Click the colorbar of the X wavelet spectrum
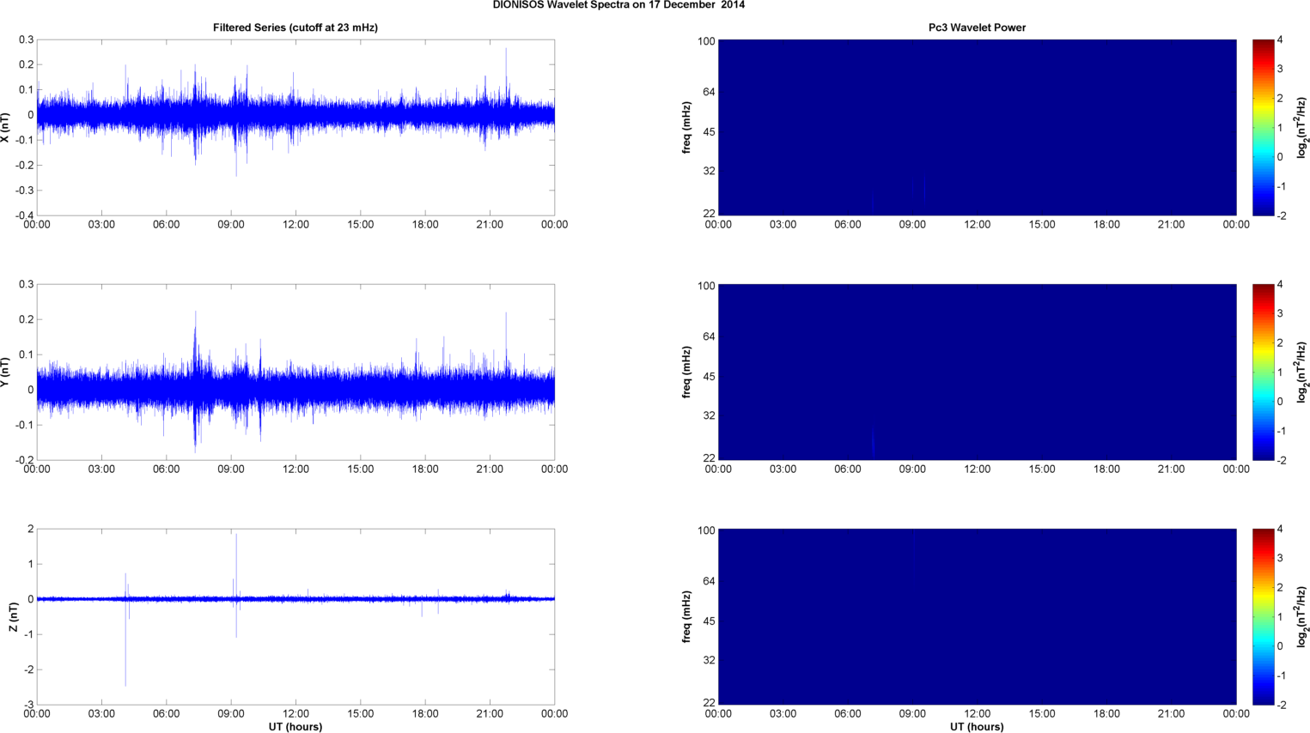The image size is (1310, 733). pos(1263,127)
